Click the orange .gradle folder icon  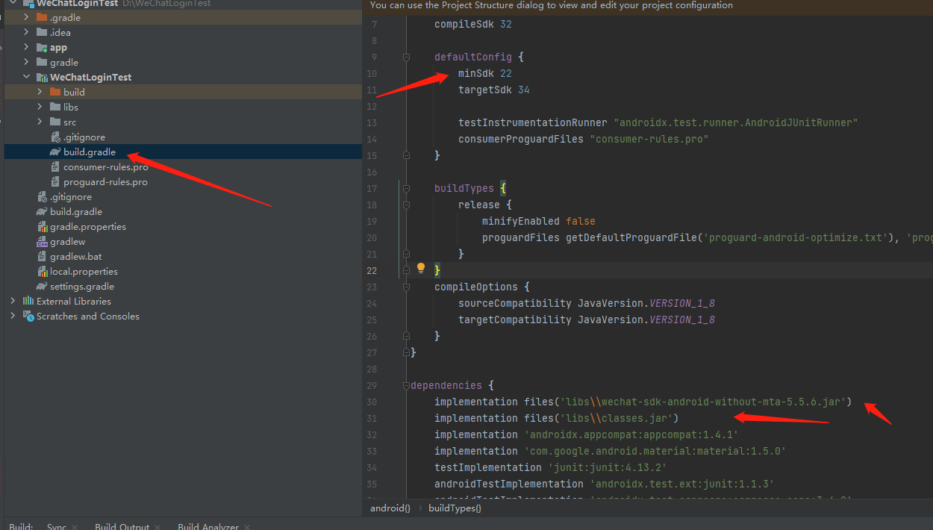[x=43, y=17]
